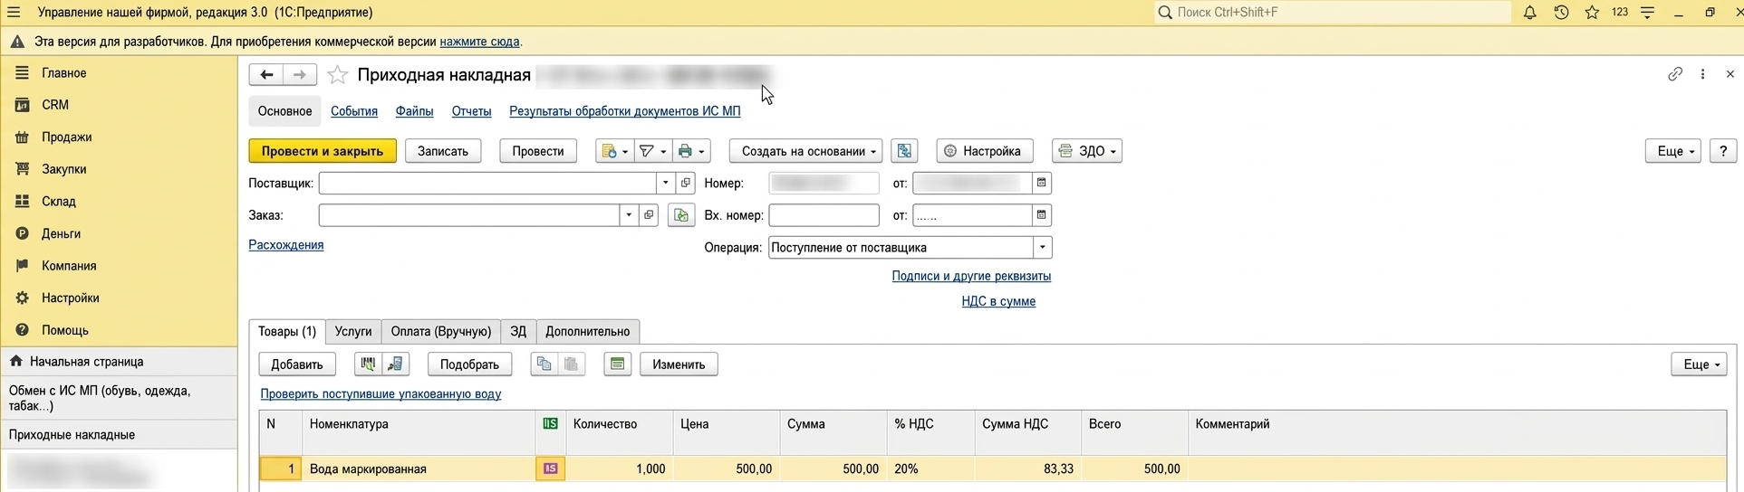The width and height of the screenshot is (1744, 492).
Task: Open calendar for the incoming number date
Action: pos(1042,215)
